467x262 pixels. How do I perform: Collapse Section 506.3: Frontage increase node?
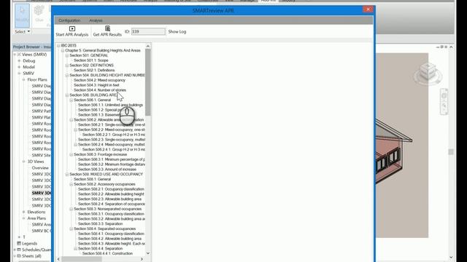[72, 154]
